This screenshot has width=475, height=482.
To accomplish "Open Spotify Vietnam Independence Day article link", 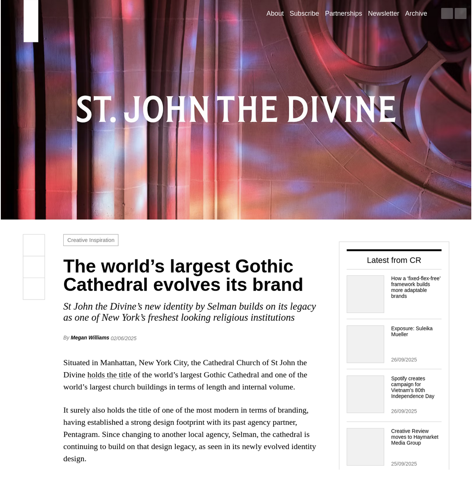I will (413, 387).
